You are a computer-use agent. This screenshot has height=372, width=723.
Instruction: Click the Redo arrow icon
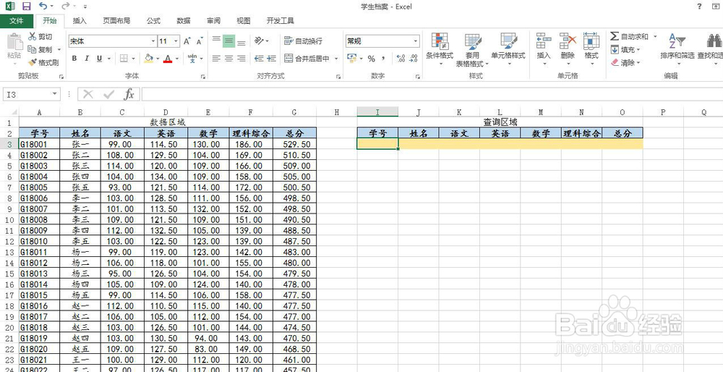66,6
